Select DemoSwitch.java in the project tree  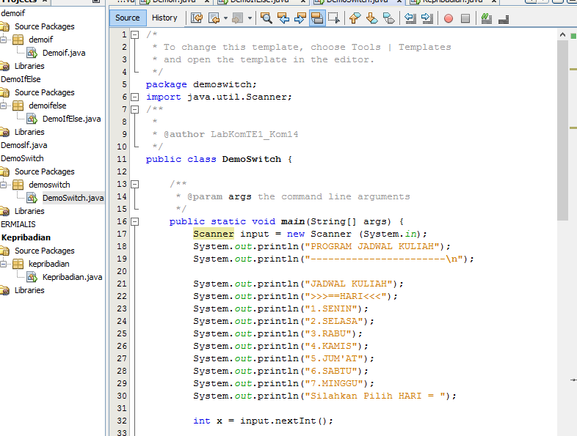[73, 198]
